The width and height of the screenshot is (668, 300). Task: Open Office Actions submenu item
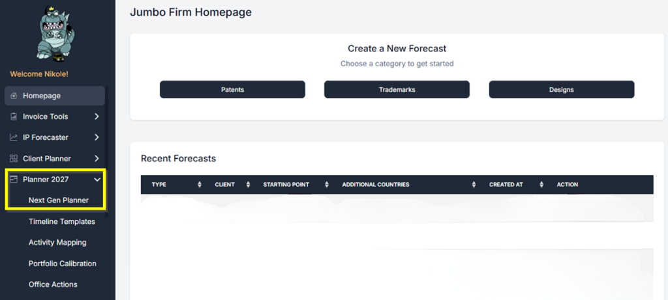(x=53, y=284)
